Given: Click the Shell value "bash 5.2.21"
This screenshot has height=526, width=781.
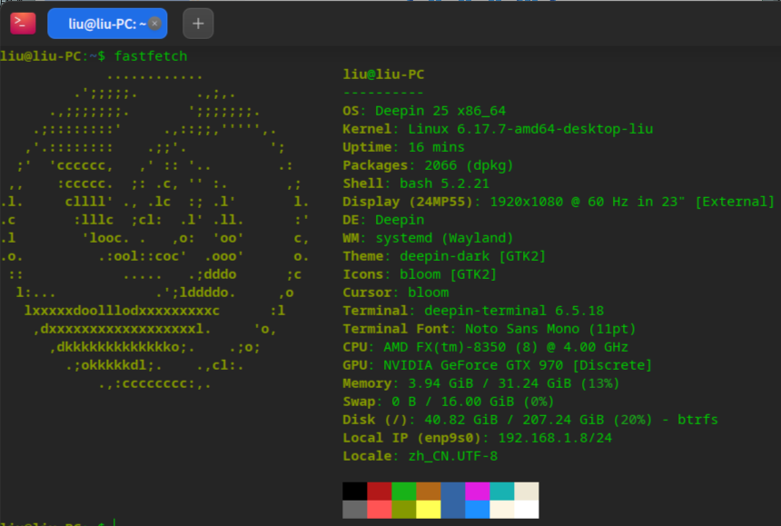Looking at the screenshot, I should pyautogui.click(x=444, y=184).
